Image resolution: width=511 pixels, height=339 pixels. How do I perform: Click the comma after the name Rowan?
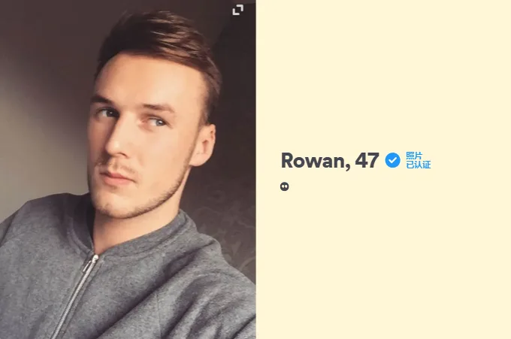(x=347, y=167)
